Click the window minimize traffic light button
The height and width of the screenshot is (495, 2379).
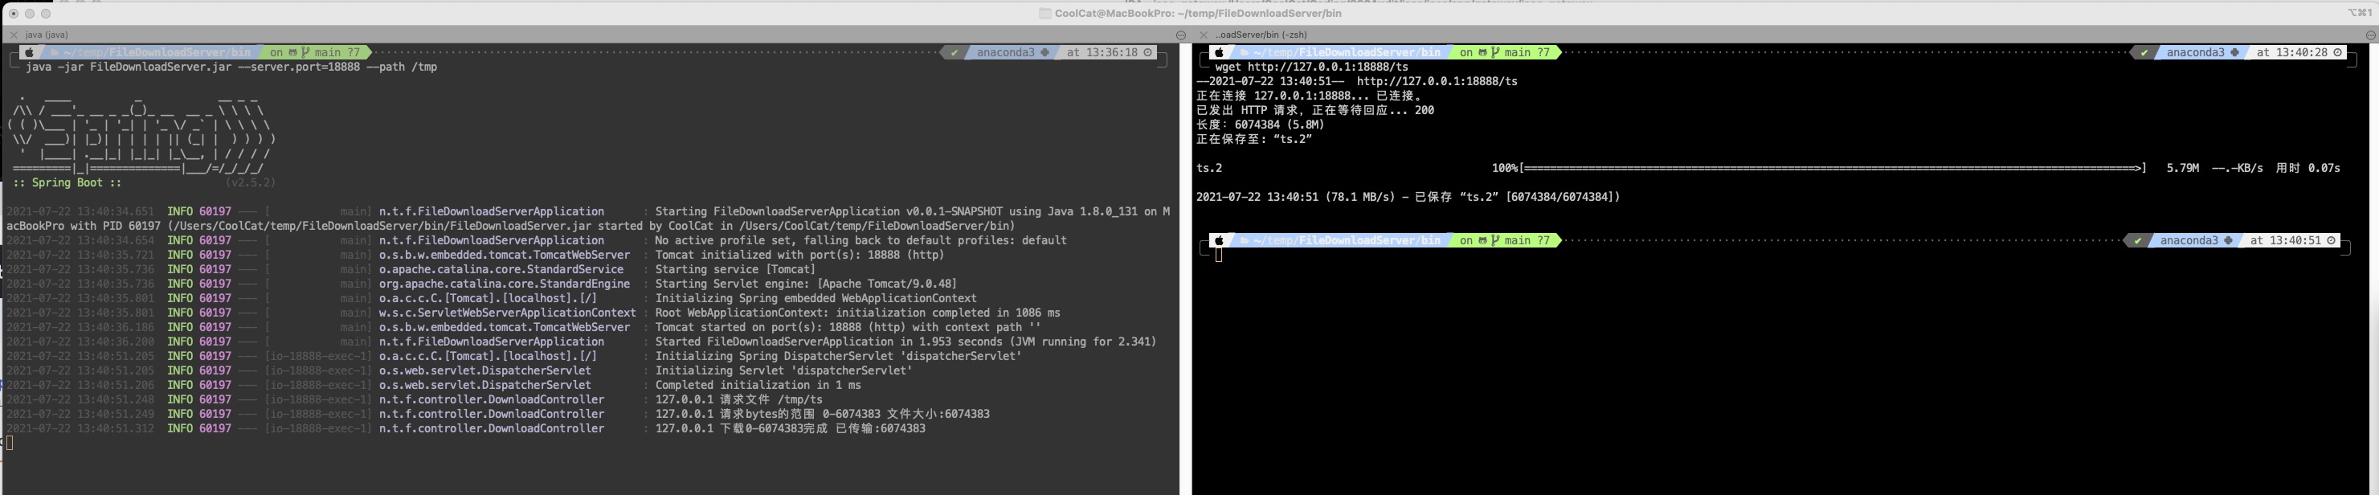pos(30,14)
